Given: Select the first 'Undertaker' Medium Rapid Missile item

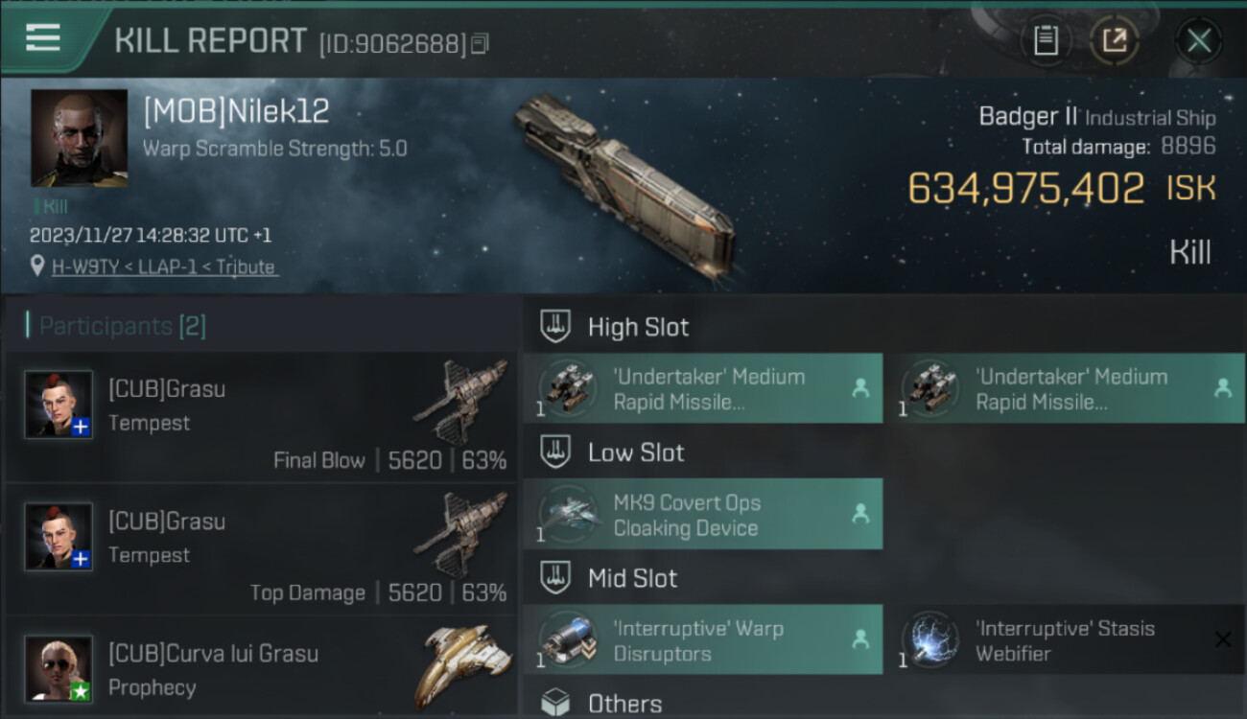Looking at the screenshot, I should (702, 388).
